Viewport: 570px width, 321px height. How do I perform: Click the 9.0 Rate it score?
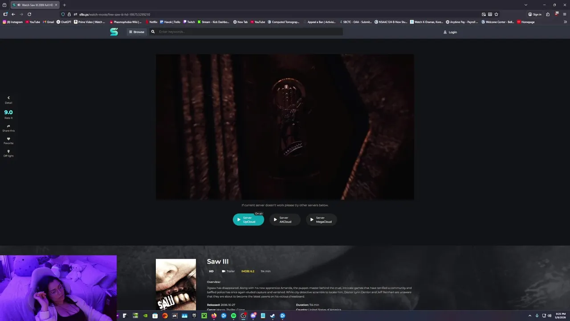(8, 112)
